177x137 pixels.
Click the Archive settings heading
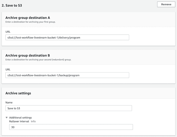point(18,93)
